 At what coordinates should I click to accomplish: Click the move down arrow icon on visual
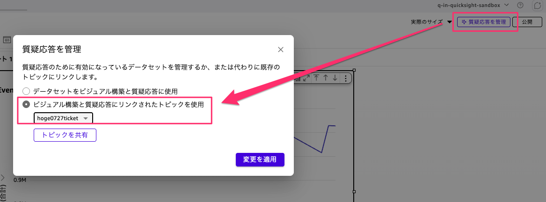point(335,78)
